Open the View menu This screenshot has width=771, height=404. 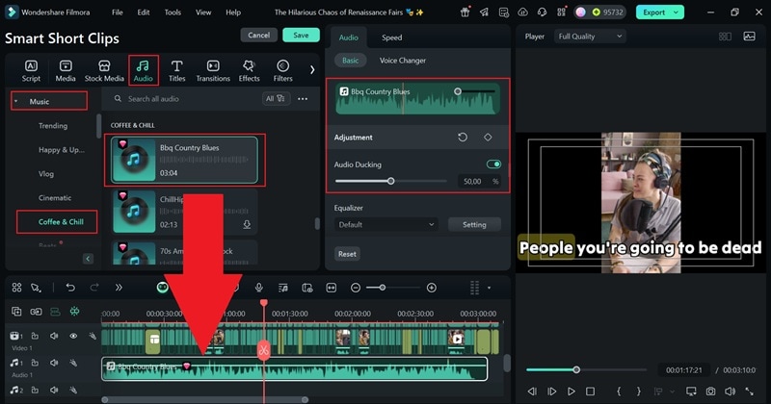(203, 13)
